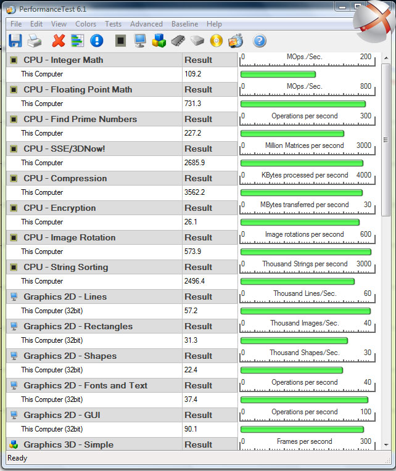This screenshot has height=471, width=396.
Task: Click the Save floppy disk toolbar icon
Action: (x=15, y=41)
